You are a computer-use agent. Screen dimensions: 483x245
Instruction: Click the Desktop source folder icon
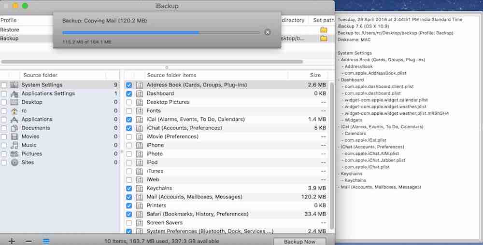(14, 102)
